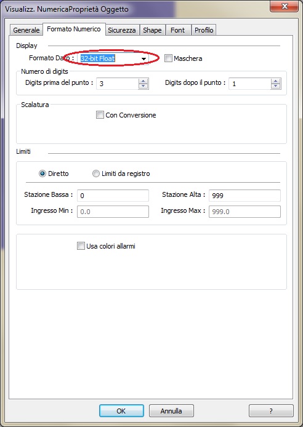Increase Digits prima del punto value
The image size is (303, 427).
(x=143, y=81)
